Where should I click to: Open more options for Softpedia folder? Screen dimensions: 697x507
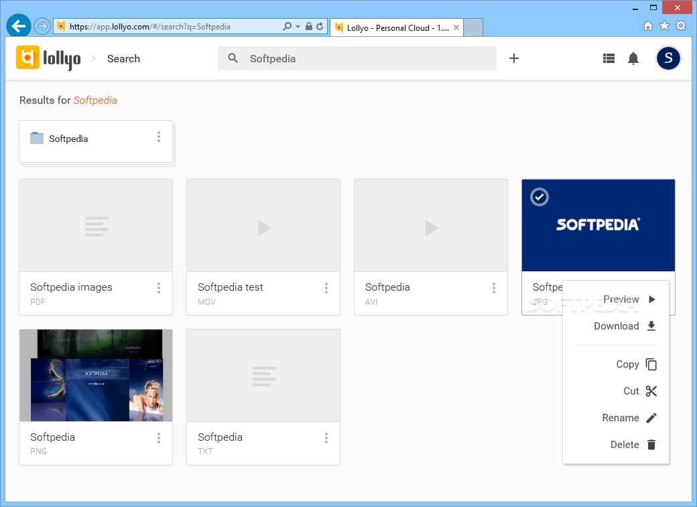pos(159,137)
